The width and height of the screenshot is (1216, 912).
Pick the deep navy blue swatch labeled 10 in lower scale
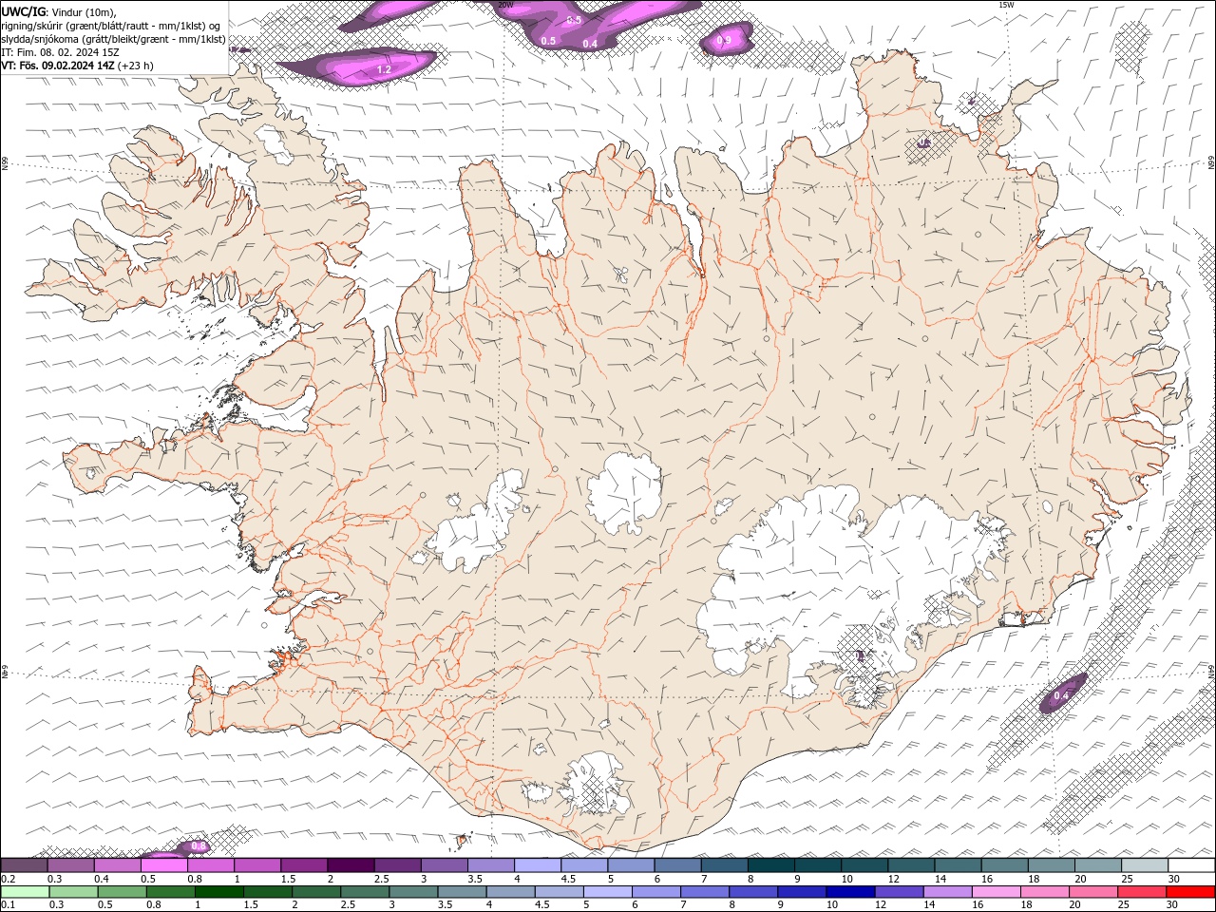tap(849, 892)
